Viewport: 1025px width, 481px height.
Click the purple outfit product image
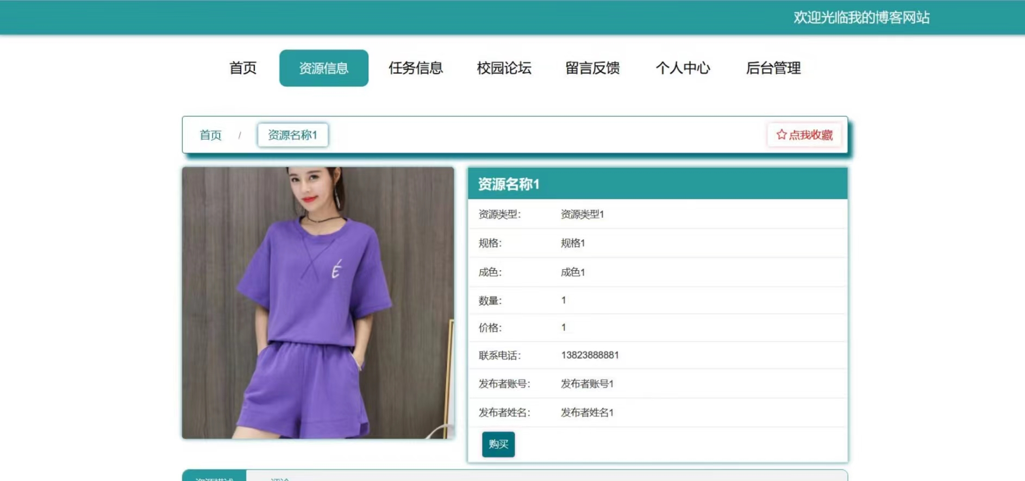pos(318,303)
